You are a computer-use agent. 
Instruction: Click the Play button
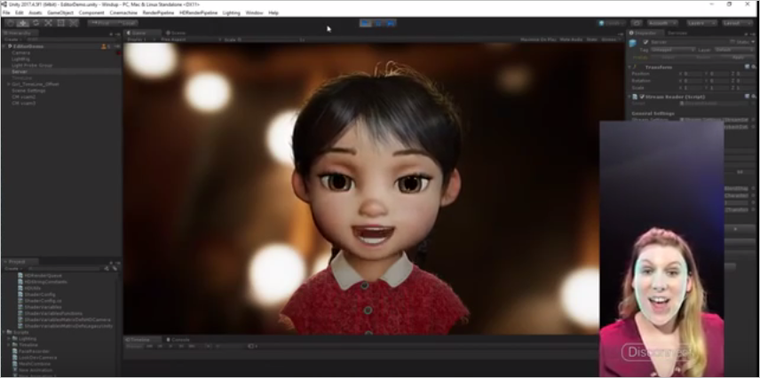point(366,23)
